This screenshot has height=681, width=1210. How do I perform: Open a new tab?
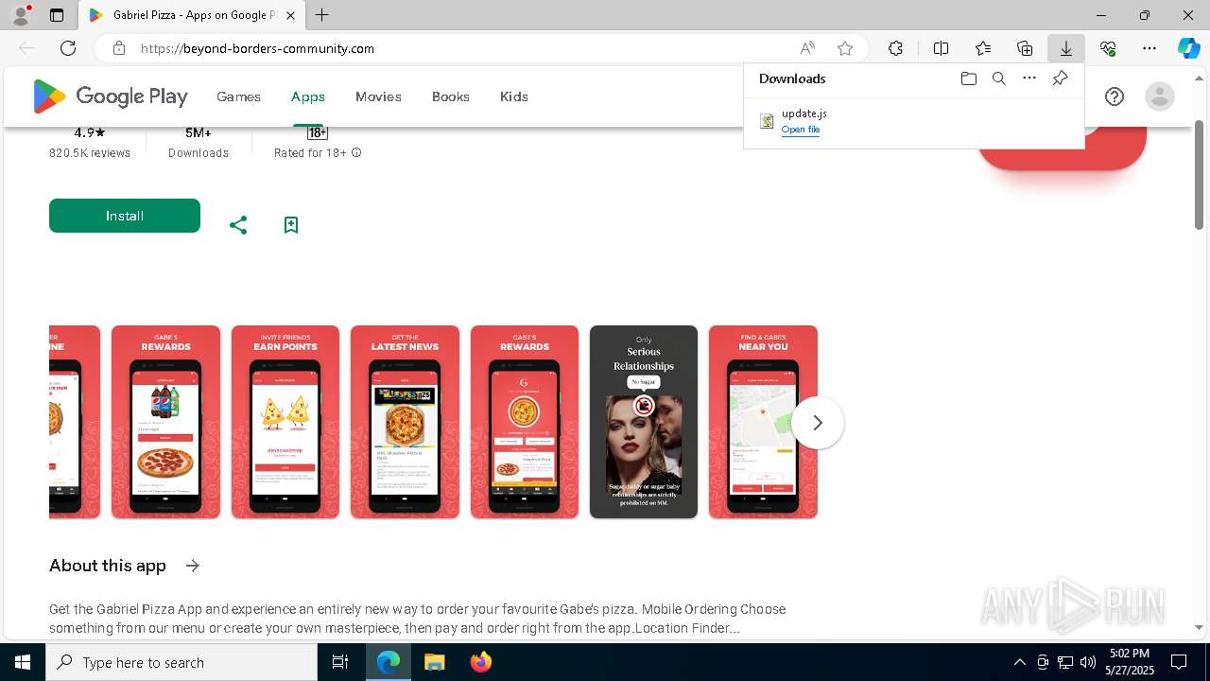[x=322, y=15]
